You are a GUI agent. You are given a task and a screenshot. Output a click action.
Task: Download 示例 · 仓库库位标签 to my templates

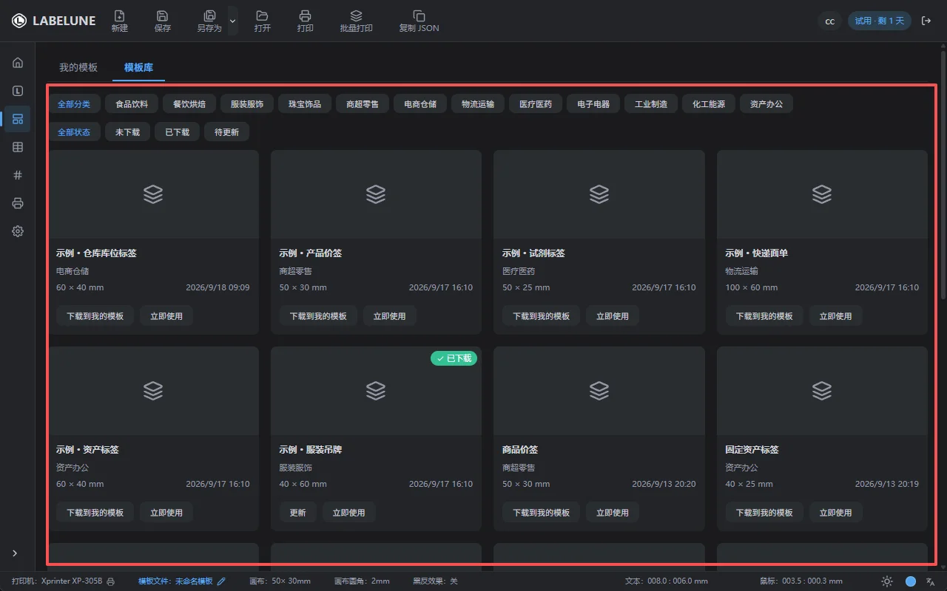[x=95, y=316]
